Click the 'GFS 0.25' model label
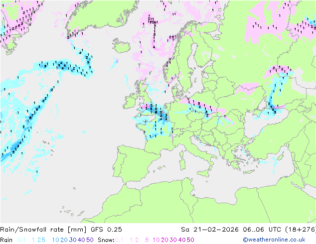The height and width of the screenshot is (244, 316). tap(106, 230)
